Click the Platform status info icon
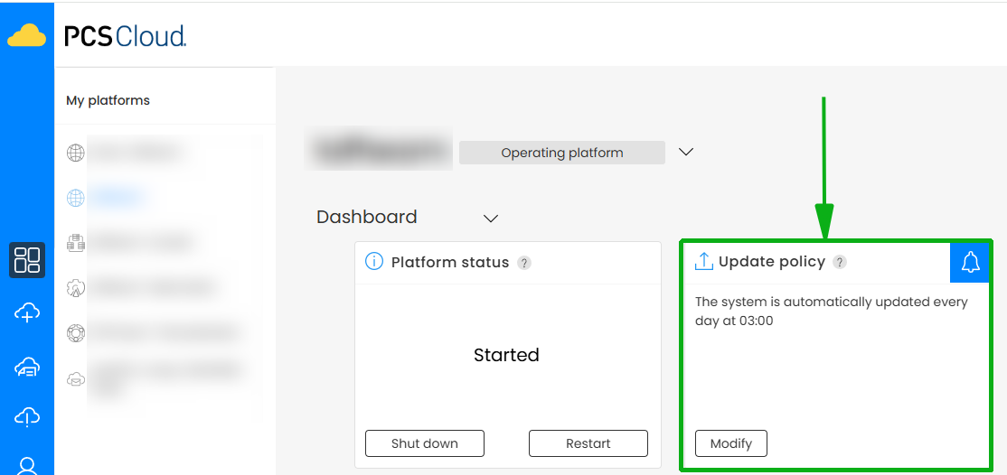 373,262
